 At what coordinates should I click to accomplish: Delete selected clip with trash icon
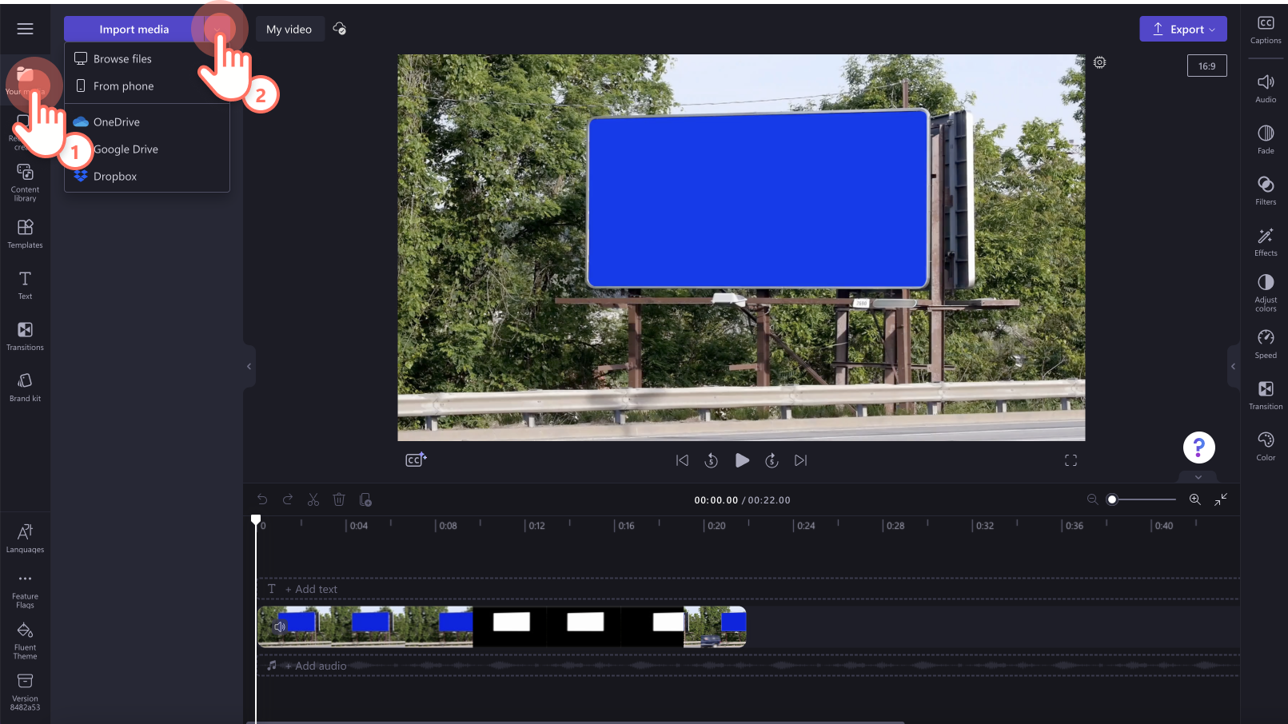[339, 499]
